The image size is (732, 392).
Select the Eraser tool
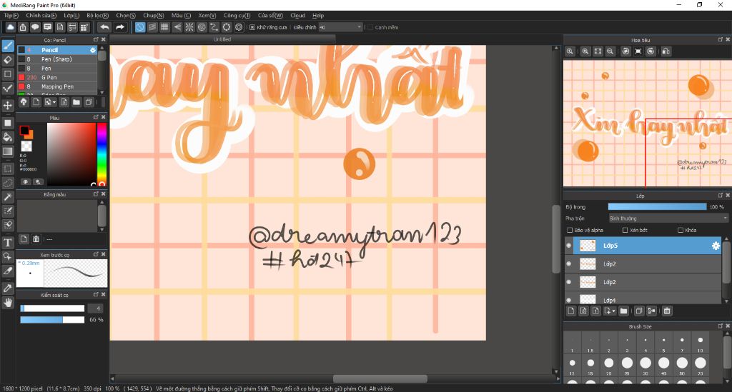[7, 60]
